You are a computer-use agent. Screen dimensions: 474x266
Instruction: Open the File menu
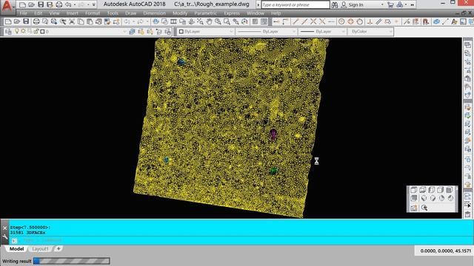(x=23, y=13)
